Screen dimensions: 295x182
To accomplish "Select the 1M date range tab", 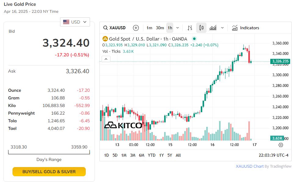I will 124,155.
